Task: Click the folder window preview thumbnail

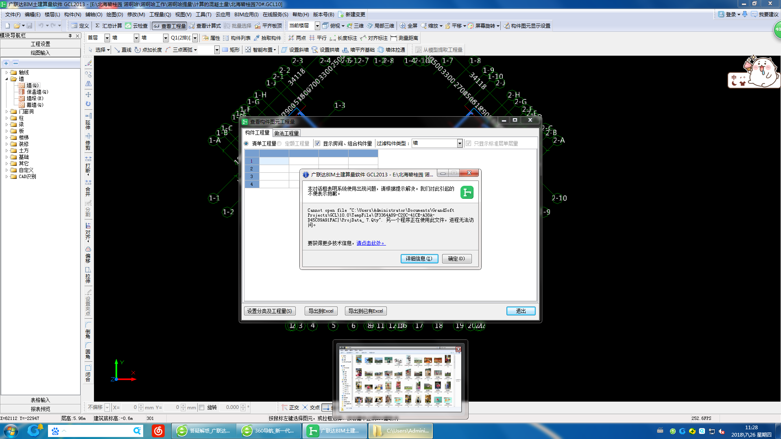Action: [x=400, y=379]
